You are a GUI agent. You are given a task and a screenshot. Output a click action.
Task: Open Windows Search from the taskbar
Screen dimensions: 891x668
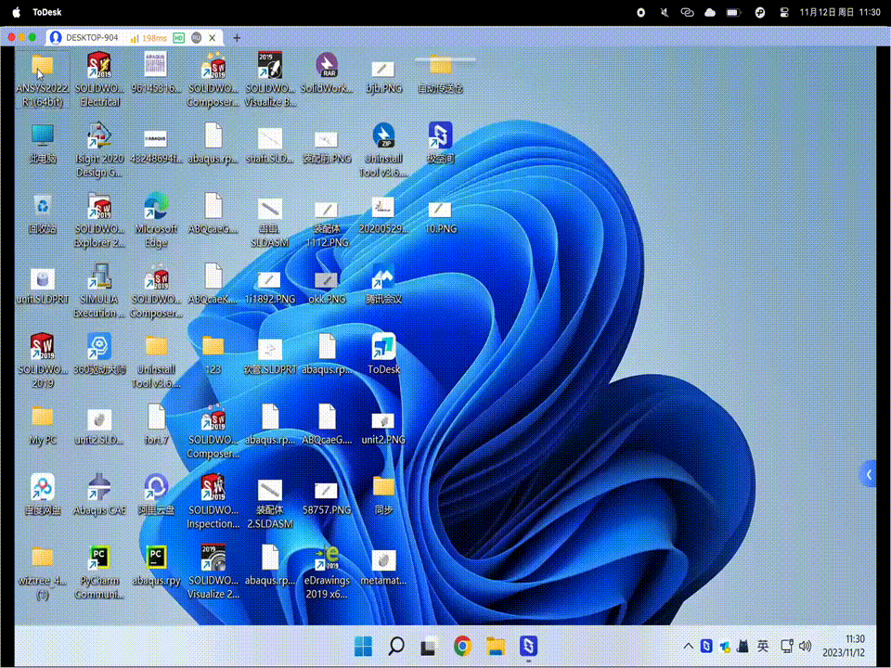396,646
